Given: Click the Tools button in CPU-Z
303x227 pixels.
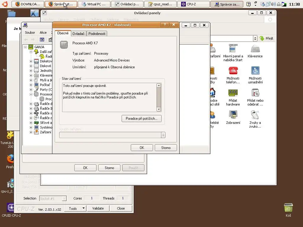Looking at the screenshot, I should (73, 208).
